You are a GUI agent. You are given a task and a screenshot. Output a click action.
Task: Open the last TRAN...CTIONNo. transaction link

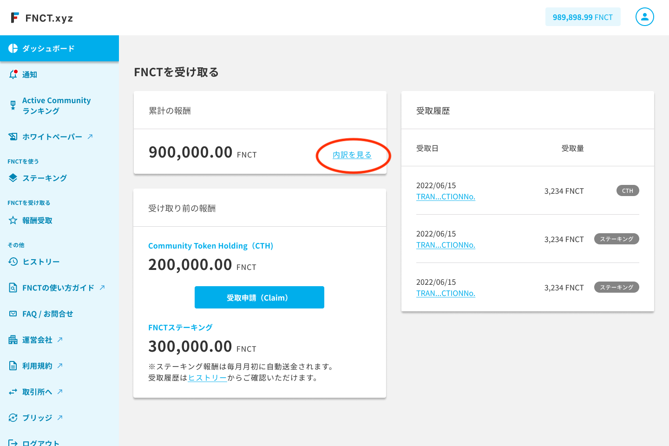click(446, 293)
